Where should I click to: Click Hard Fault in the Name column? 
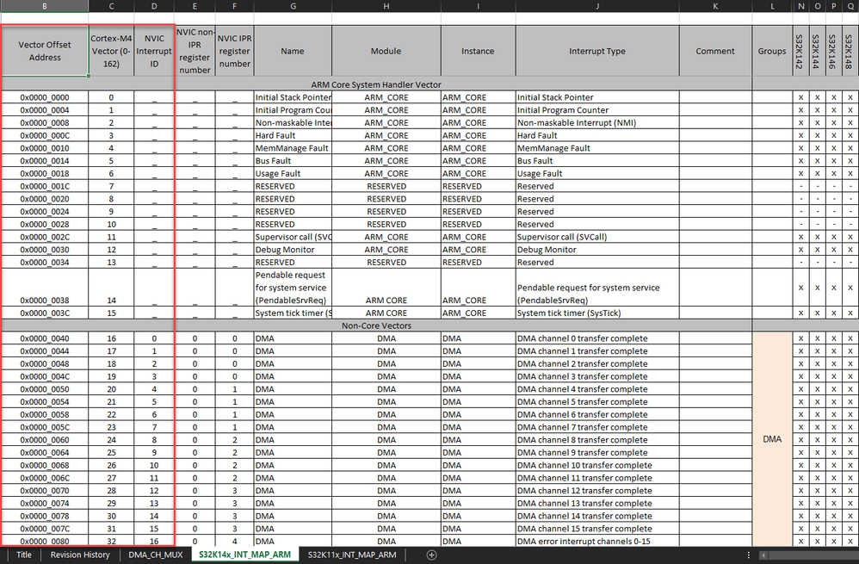293,135
